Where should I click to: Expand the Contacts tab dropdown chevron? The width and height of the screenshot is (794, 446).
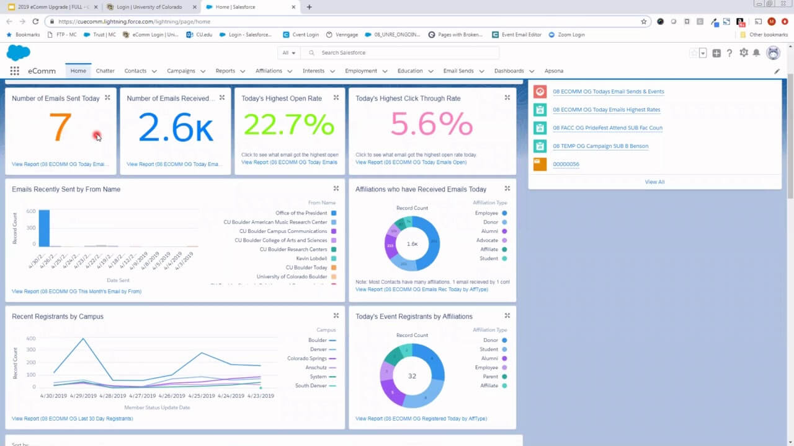point(154,71)
